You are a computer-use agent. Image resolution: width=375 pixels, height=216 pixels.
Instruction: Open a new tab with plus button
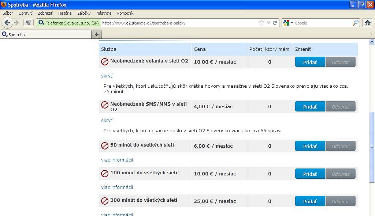pos(97,34)
